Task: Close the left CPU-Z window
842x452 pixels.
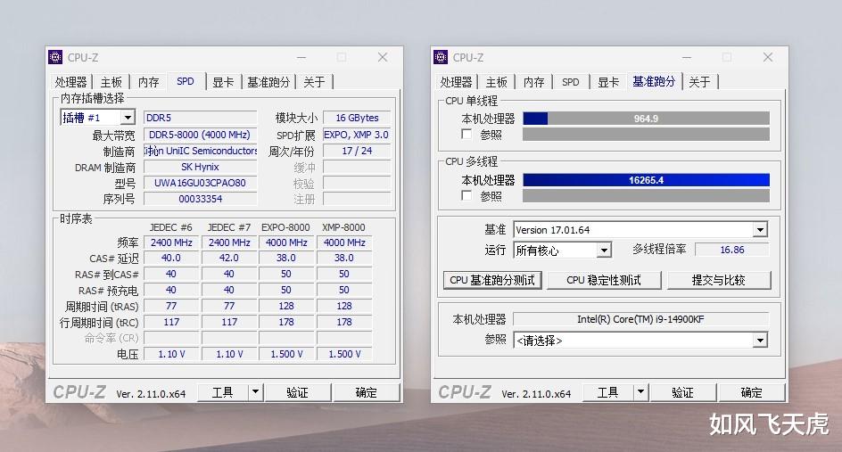Action: click(x=383, y=57)
